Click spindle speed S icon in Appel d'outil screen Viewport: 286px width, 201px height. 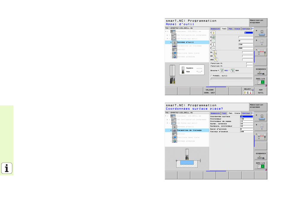(213, 37)
